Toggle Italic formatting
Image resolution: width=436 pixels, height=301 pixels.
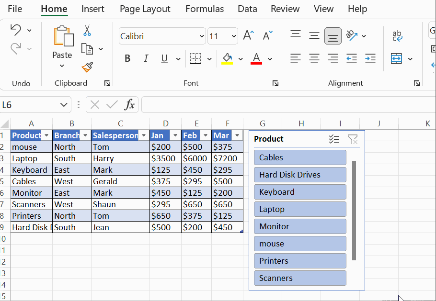tap(146, 58)
